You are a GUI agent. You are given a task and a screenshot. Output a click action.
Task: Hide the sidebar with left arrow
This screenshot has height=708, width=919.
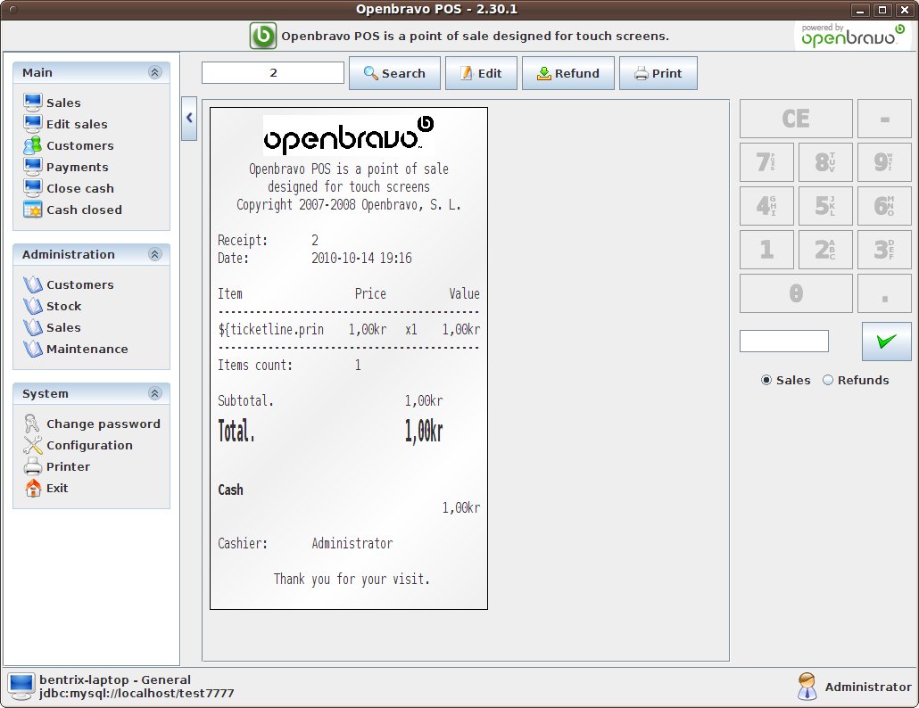pyautogui.click(x=189, y=119)
